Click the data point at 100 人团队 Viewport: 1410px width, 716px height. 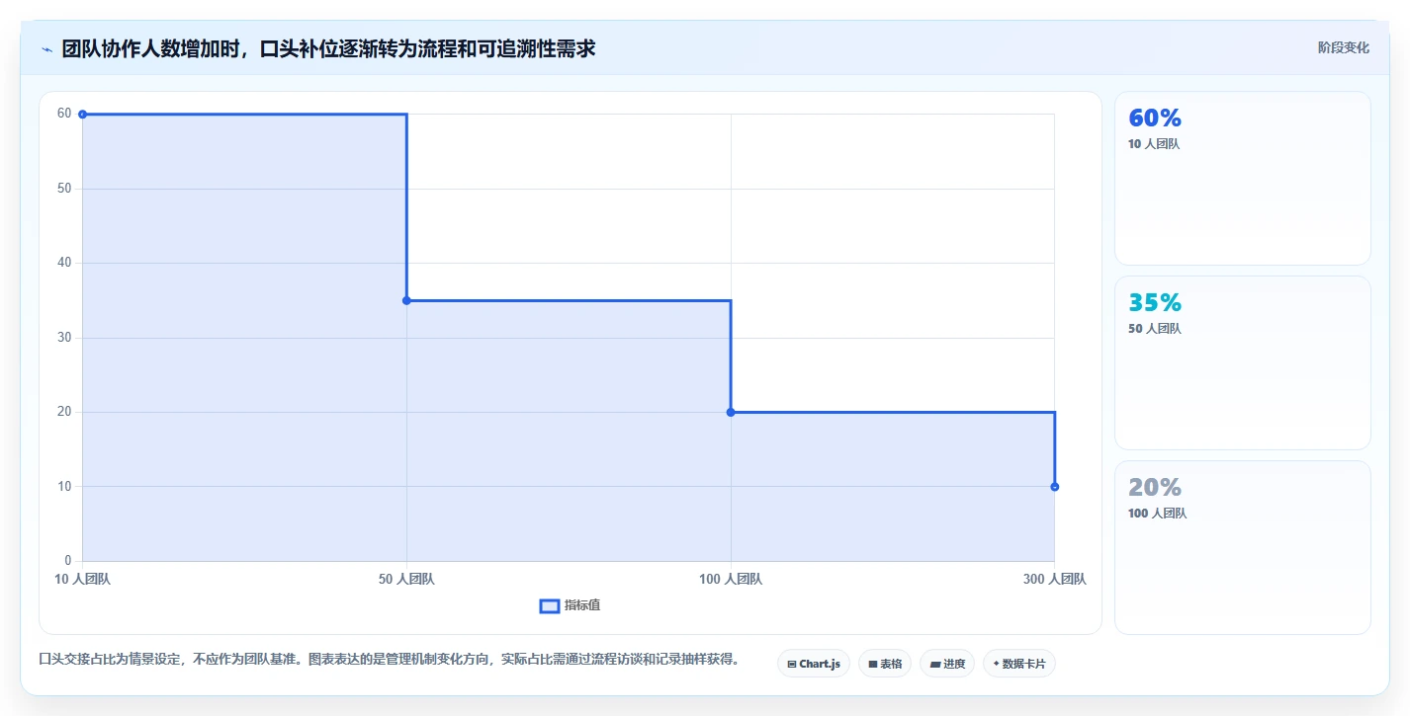[731, 412]
